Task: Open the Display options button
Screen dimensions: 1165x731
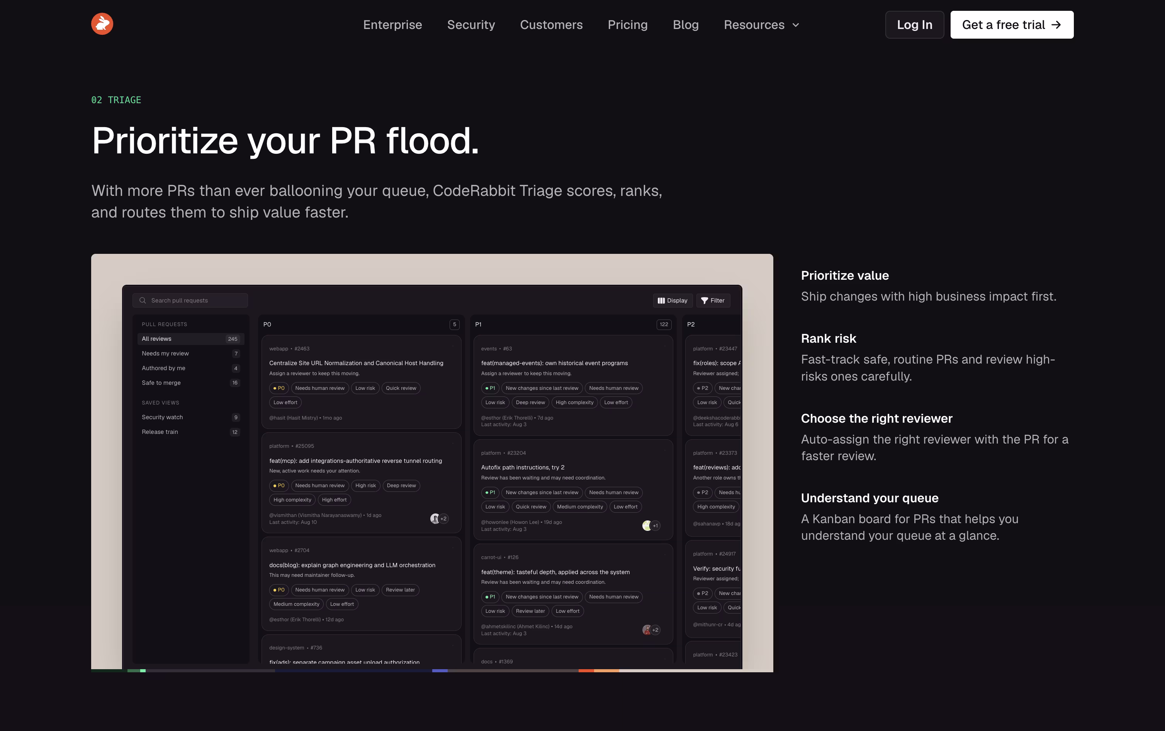Action: point(673,300)
